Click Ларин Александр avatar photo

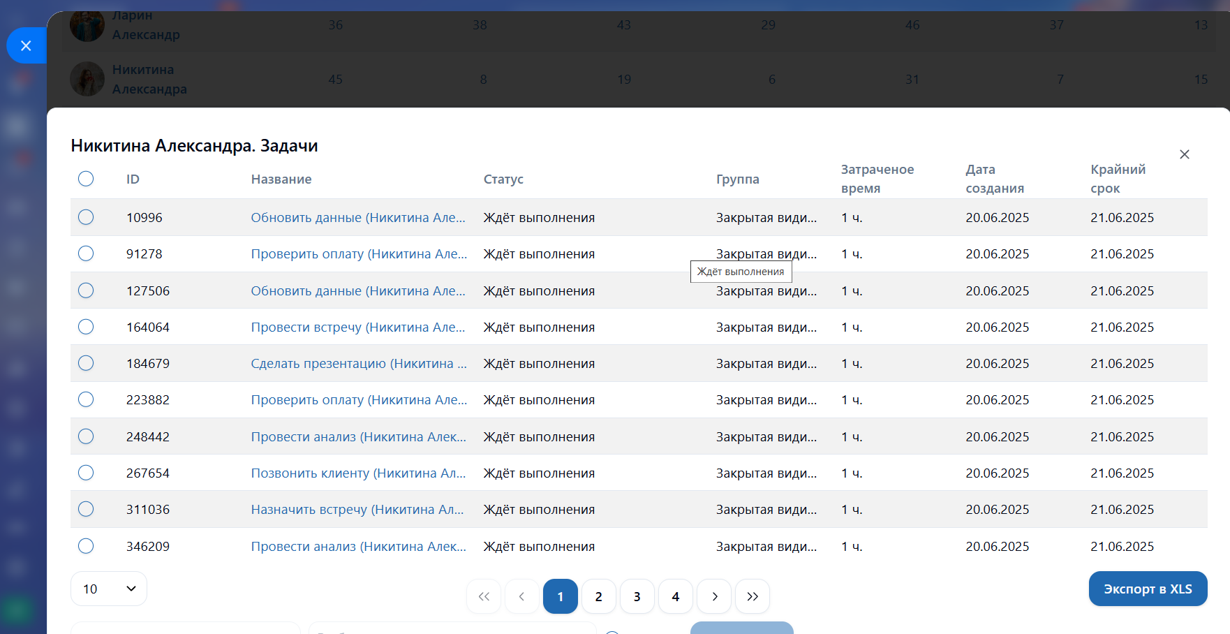pos(87,26)
